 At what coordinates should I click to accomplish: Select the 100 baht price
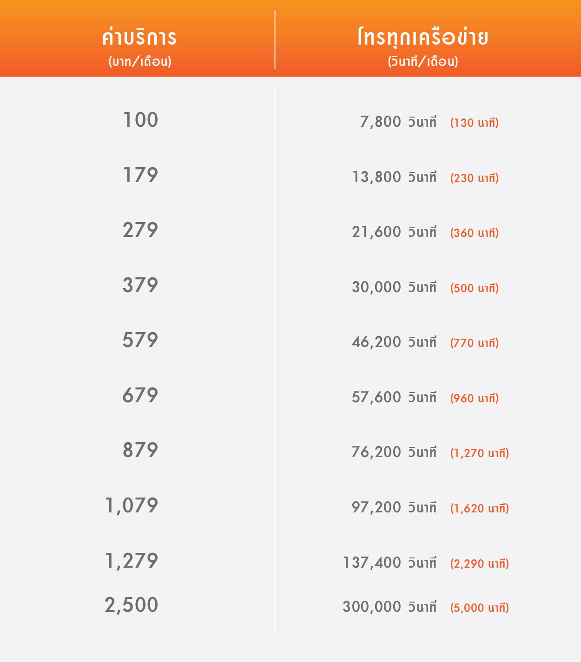click(x=140, y=120)
